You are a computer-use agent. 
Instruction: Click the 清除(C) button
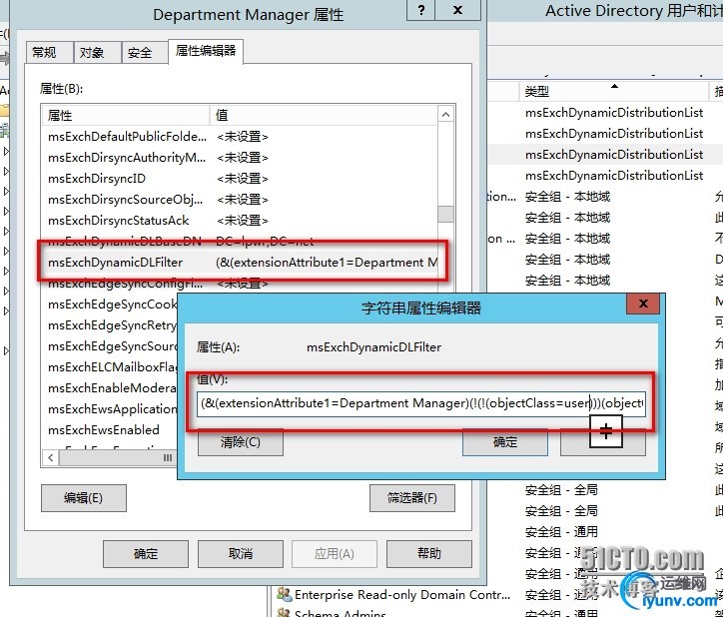coord(241,442)
